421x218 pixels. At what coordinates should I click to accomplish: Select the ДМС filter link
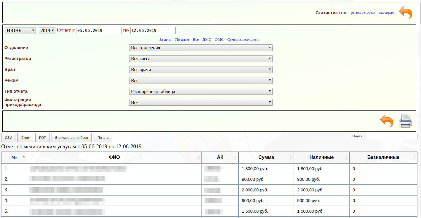(x=207, y=40)
